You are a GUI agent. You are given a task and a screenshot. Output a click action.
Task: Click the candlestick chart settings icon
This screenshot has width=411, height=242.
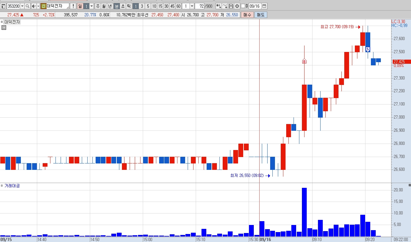[218, 6]
